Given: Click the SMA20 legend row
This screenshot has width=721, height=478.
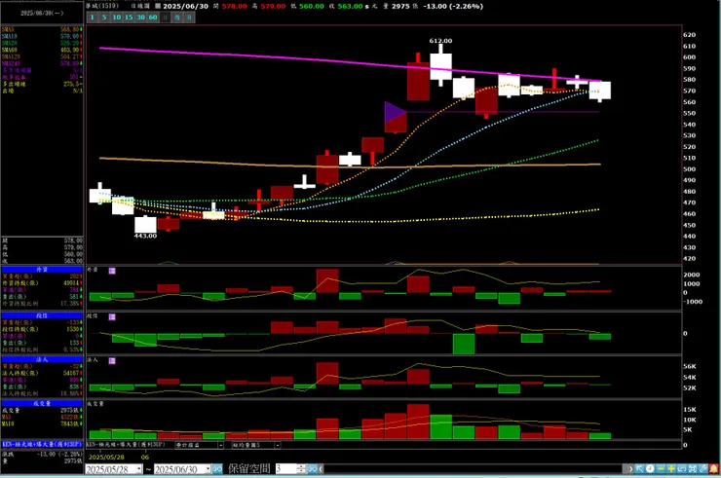Looking at the screenshot, I should (42, 43).
